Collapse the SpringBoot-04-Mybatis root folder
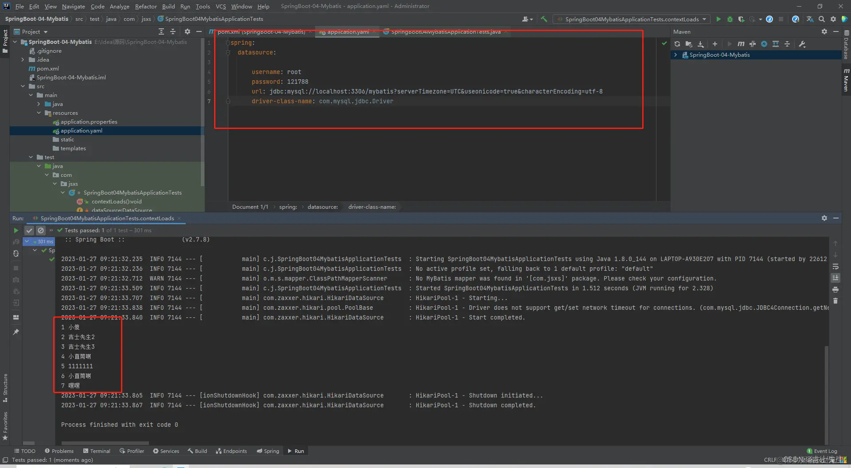Image resolution: width=851 pixels, height=468 pixels. click(16, 42)
